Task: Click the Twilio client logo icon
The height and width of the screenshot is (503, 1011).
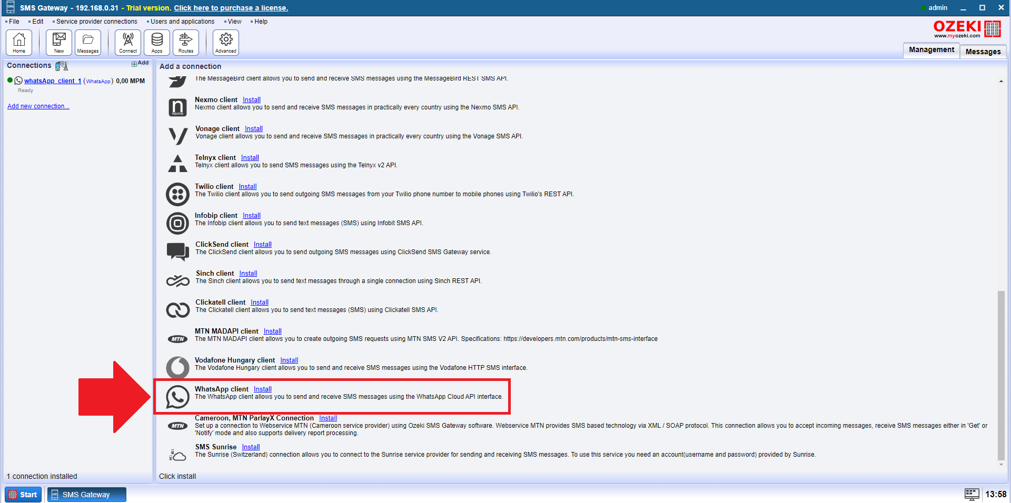Action: point(177,194)
